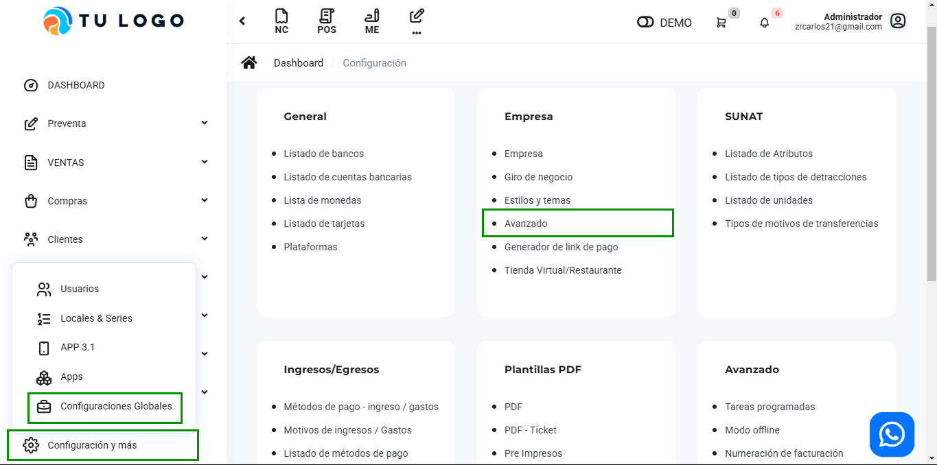Open Usuarios in the popup menu
Screen dimensions: 937x465
[x=80, y=289]
